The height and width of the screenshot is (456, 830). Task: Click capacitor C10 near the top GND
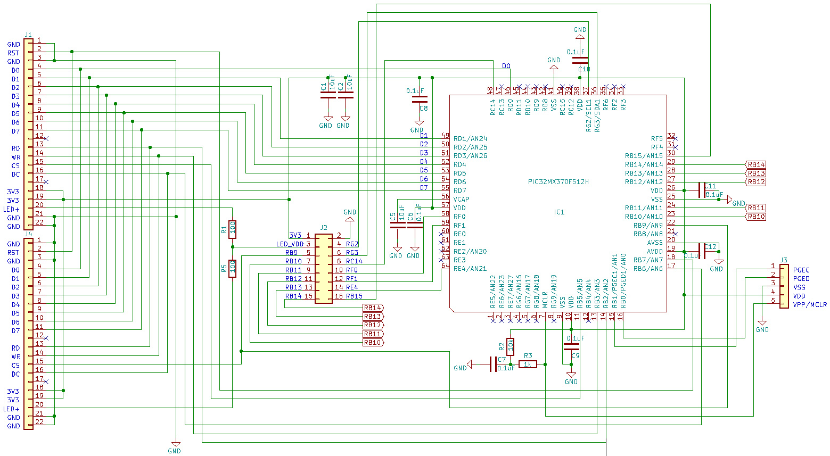click(x=580, y=60)
